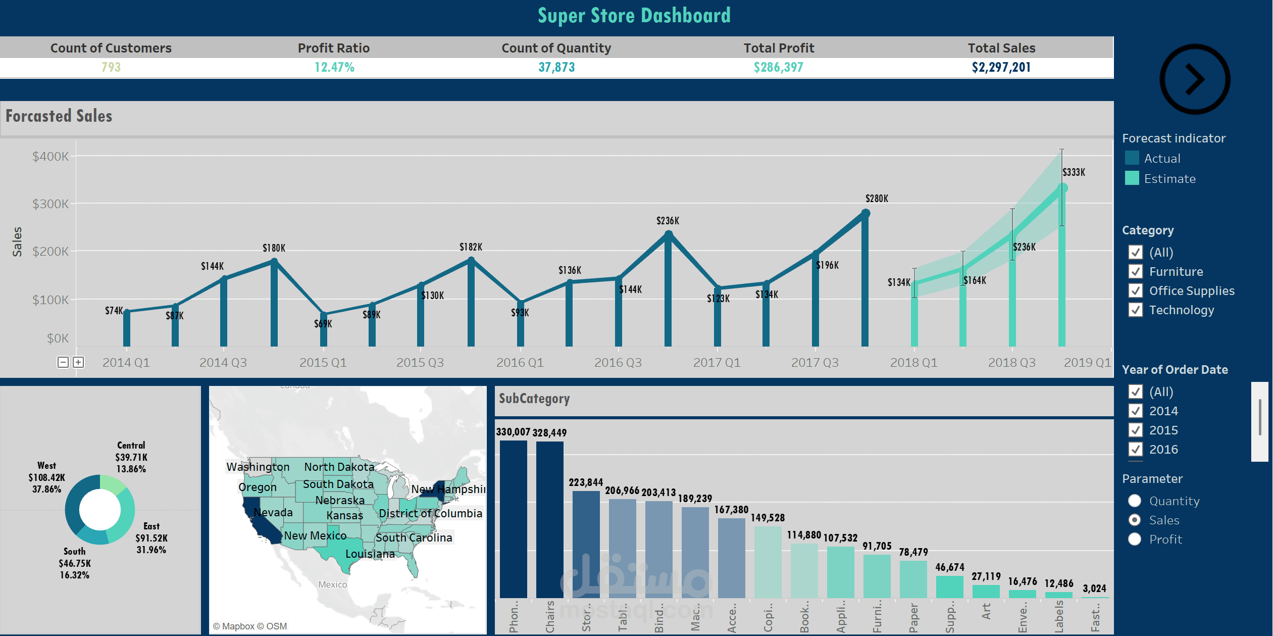Expand the date axis with the plus icon
Image resolution: width=1273 pixels, height=636 pixels.
click(78, 362)
